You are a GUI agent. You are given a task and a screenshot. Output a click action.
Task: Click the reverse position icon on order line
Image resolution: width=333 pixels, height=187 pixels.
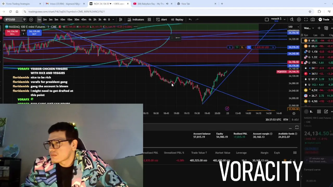tap(229, 47)
